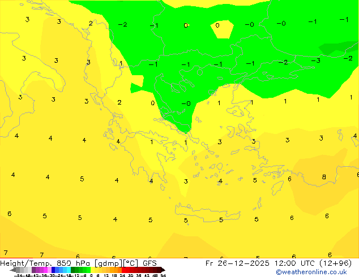Click the darker green patch at upper right
Viewport: 359px width, 277px height.
click(x=337, y=47)
